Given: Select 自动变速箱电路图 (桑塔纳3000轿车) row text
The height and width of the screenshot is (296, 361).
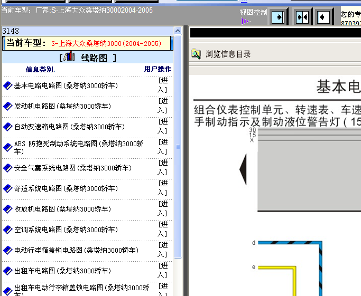Looking at the screenshot, I should [x=69, y=127].
